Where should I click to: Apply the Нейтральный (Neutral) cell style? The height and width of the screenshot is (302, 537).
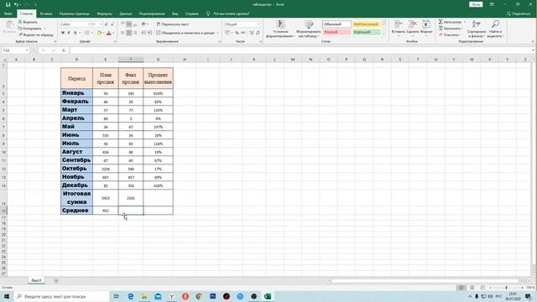(366, 24)
